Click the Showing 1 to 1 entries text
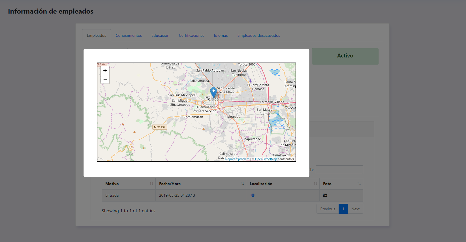This screenshot has width=466, height=242. (129, 211)
